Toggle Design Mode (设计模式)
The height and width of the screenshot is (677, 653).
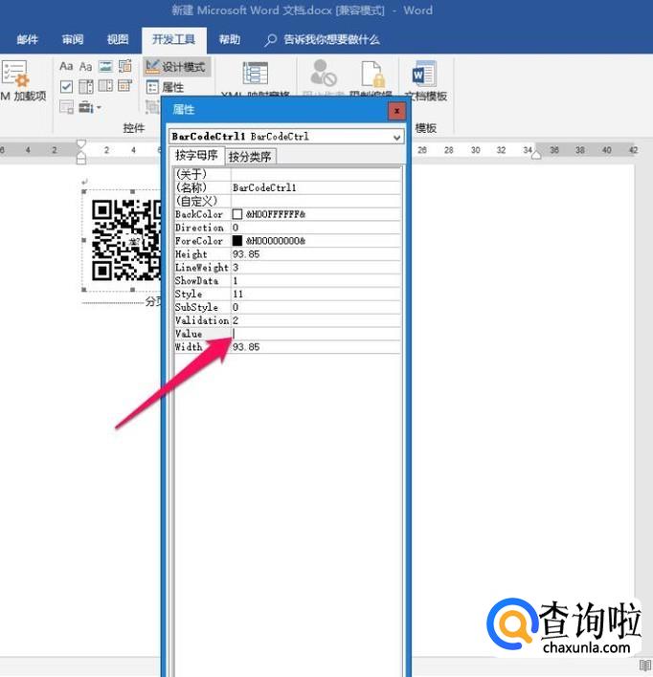click(x=176, y=67)
